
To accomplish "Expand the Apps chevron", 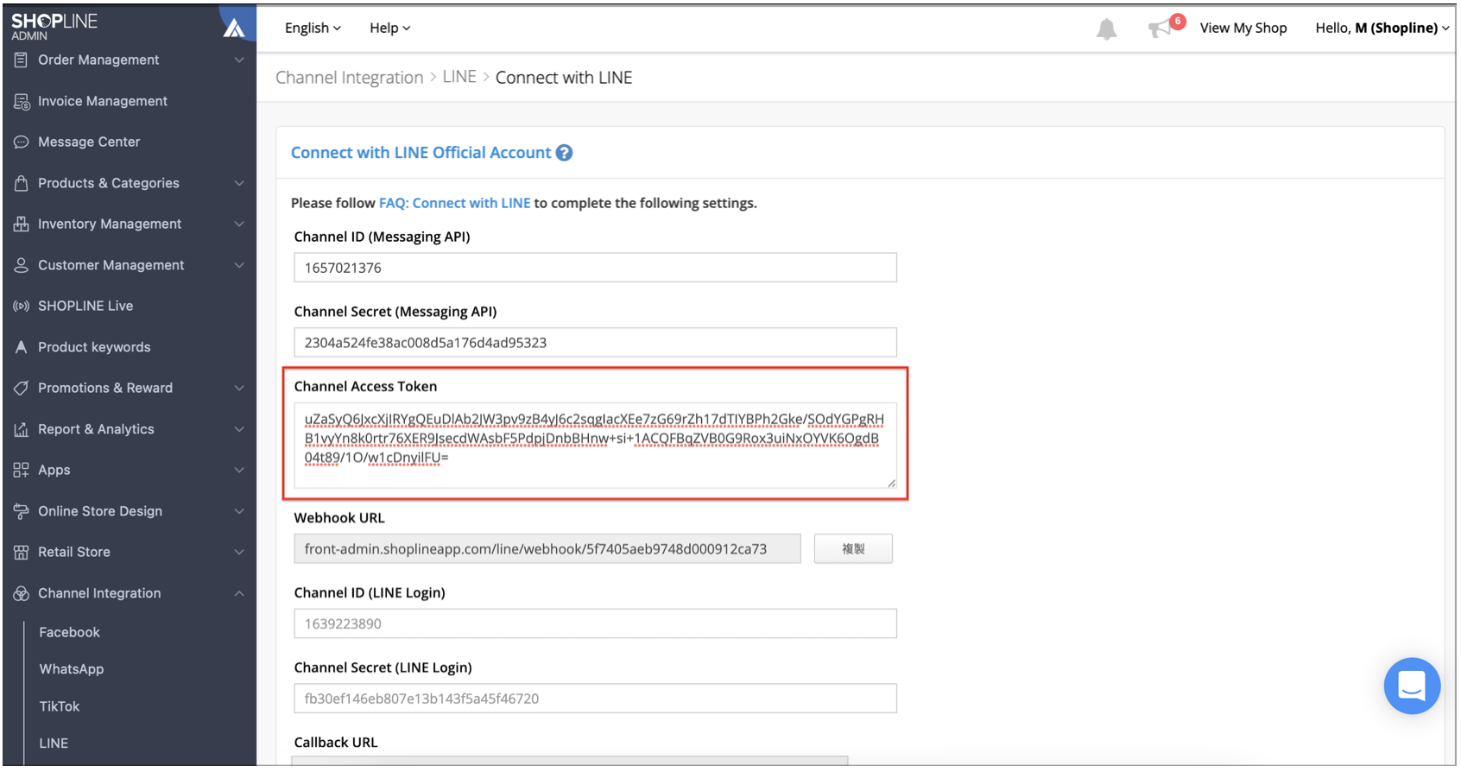I will (x=239, y=470).
